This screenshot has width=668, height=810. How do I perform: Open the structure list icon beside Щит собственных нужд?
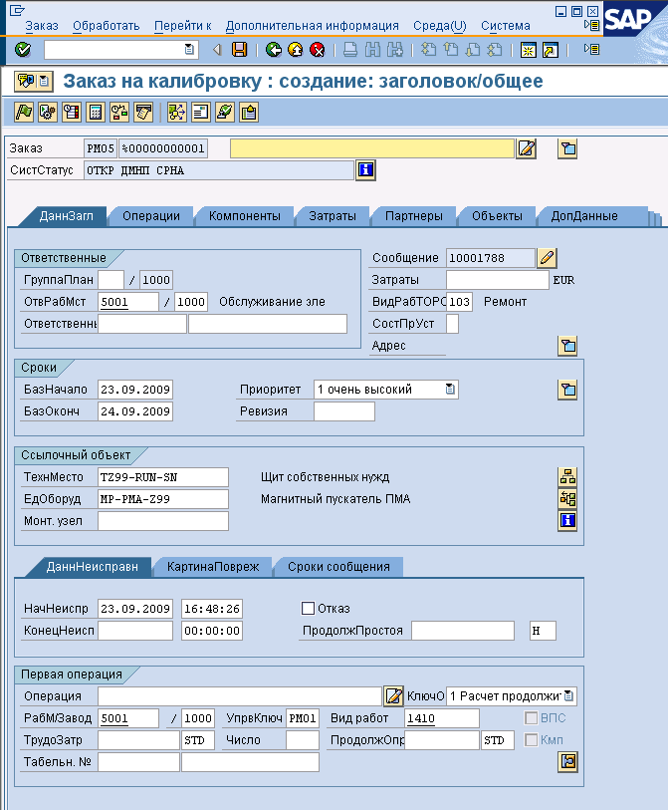(x=567, y=477)
